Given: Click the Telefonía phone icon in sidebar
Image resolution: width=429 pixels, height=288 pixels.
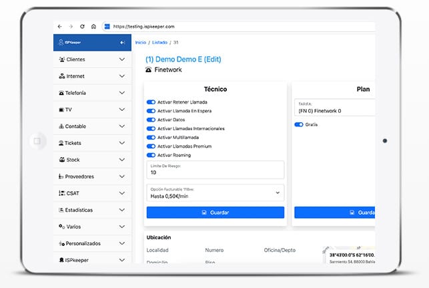Looking at the screenshot, I should (x=61, y=93).
